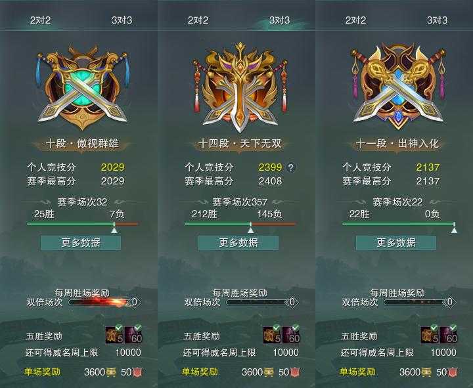This screenshot has width=473, height=388.
Task: Open 更多数据 under 赛季场次32
Action: coord(81,243)
